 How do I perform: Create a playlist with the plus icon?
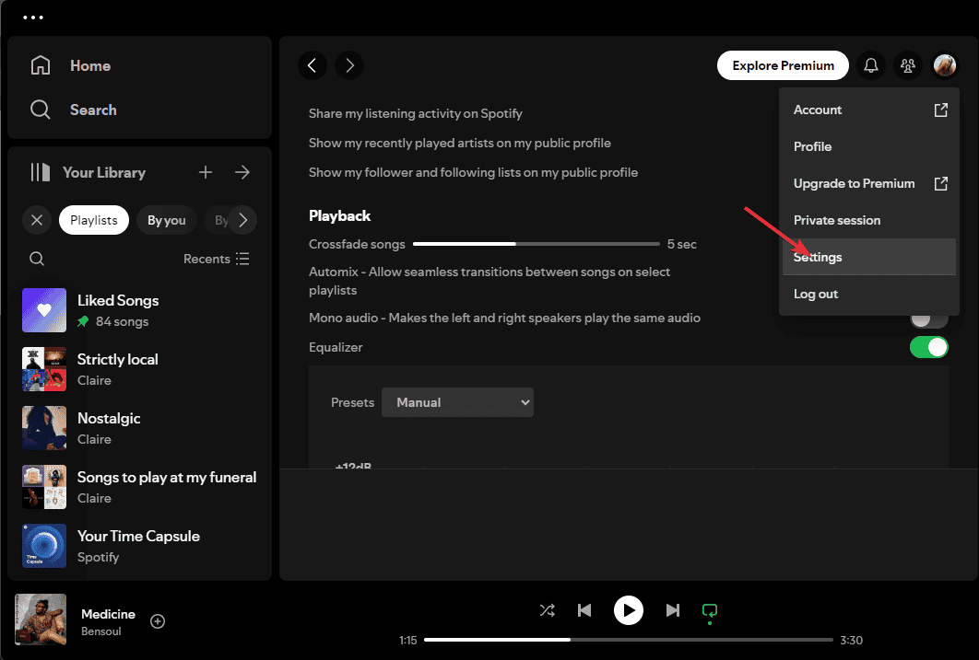206,172
